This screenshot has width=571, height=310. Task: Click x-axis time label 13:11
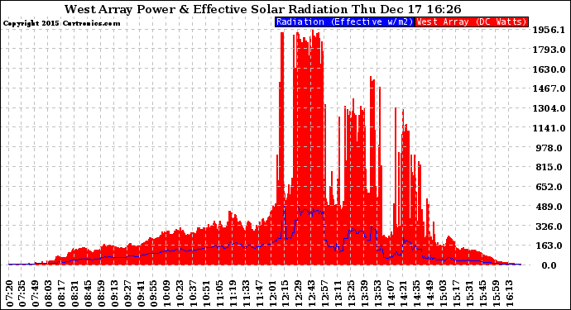coord(338,293)
